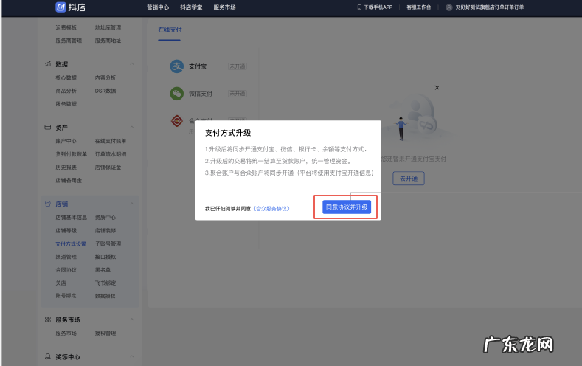The image size is (582, 366).
Task: Click the 数据 chart icon in sidebar
Action: (x=47, y=64)
